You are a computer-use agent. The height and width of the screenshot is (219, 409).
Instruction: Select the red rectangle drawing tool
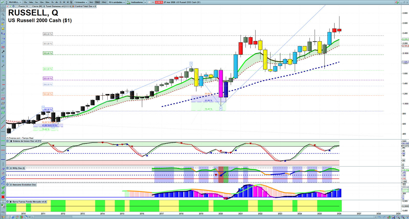pyautogui.click(x=3, y=47)
